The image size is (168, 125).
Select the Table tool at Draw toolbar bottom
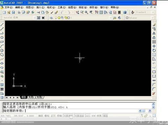click(x=2, y=98)
